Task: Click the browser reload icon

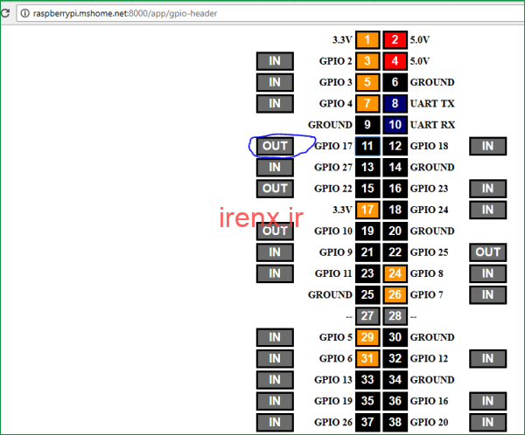Action: [x=5, y=13]
